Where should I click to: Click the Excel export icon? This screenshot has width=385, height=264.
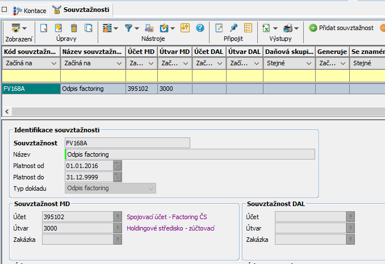tap(266, 28)
